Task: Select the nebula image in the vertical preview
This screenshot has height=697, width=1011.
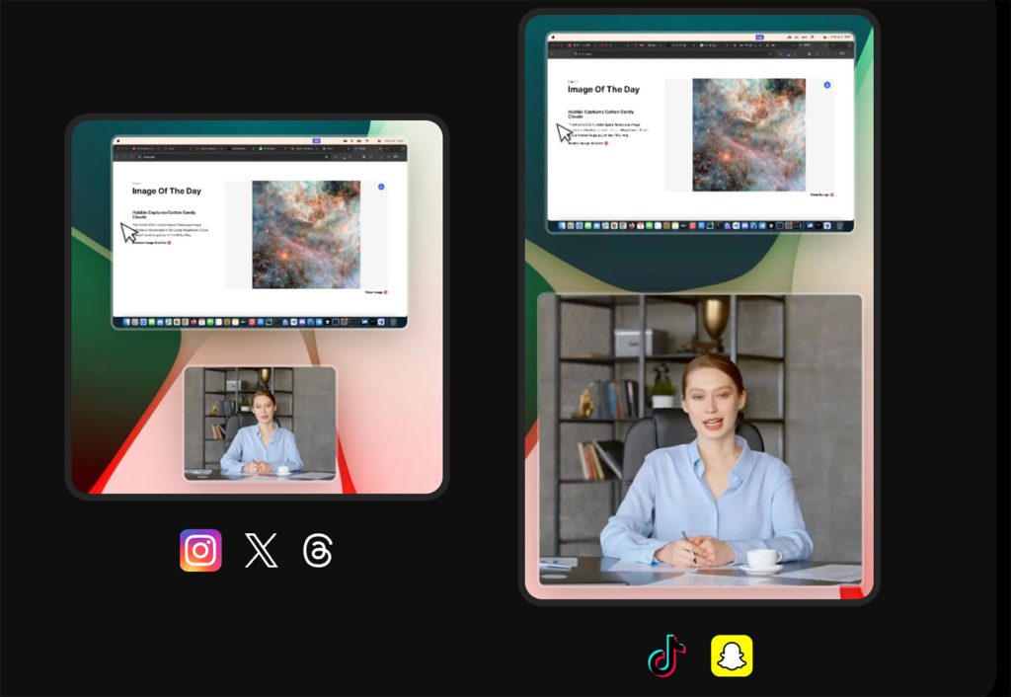Action: [x=748, y=134]
